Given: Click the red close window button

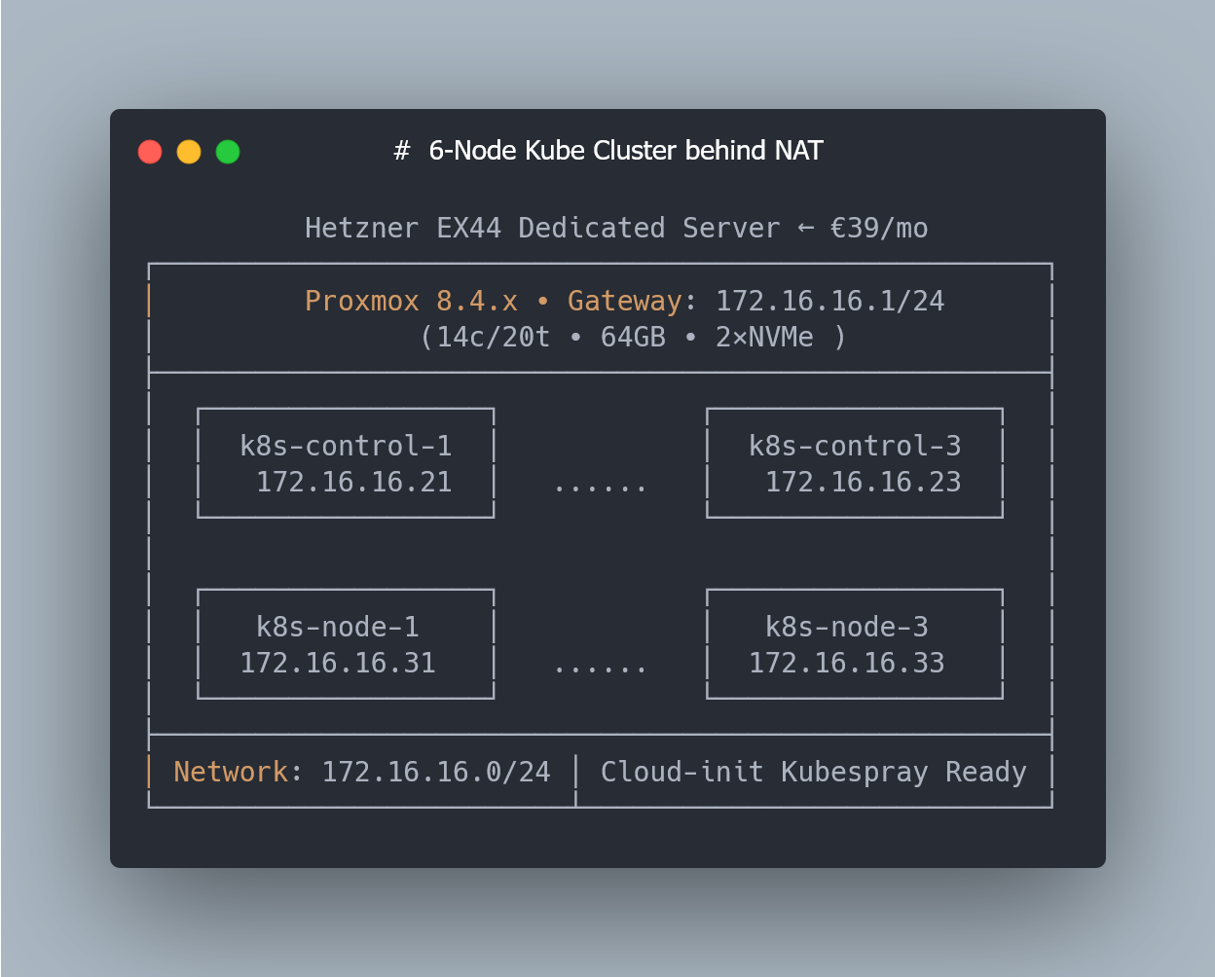Looking at the screenshot, I should click(150, 152).
